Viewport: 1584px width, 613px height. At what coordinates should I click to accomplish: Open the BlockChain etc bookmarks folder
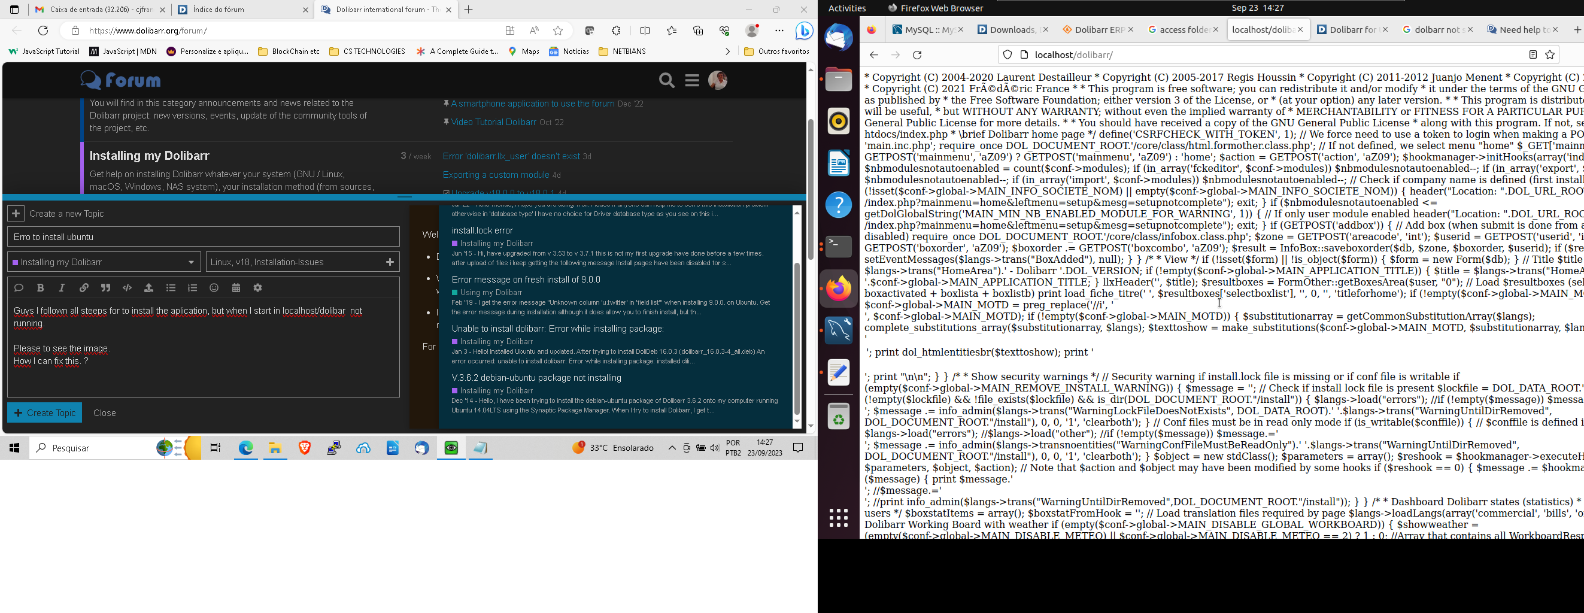coord(289,51)
